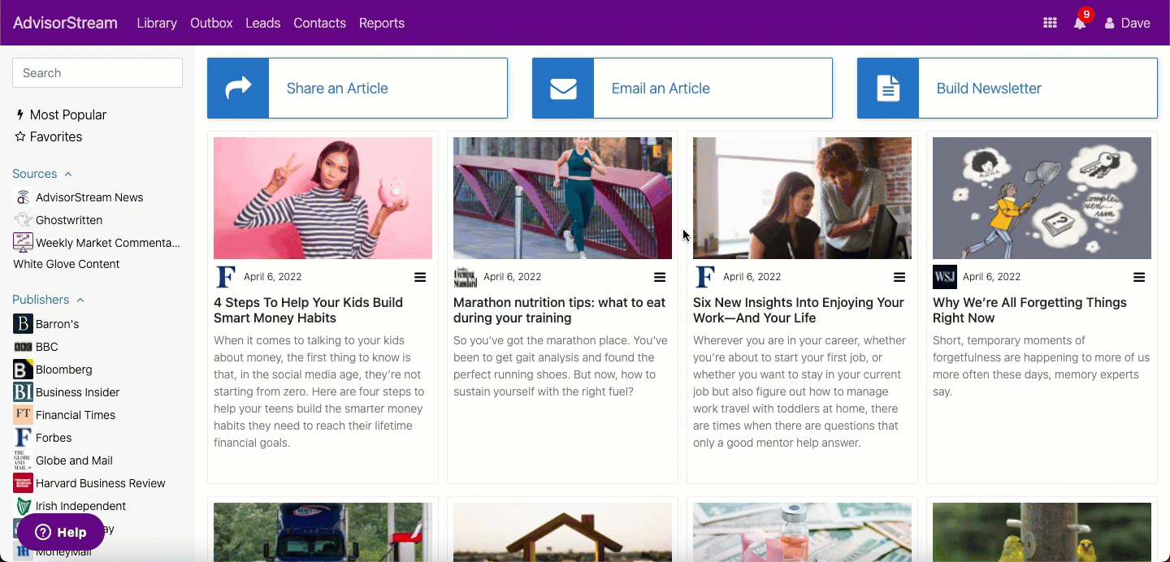Screen dimensions: 1170x562
Task: Collapse the Sources section
Action: coord(68,174)
